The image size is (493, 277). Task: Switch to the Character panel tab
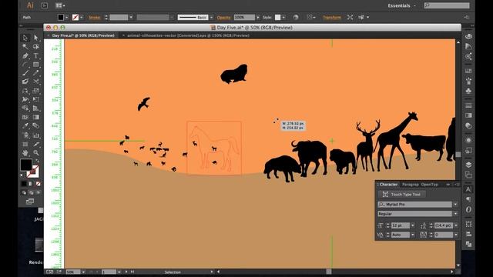pyautogui.click(x=388, y=185)
